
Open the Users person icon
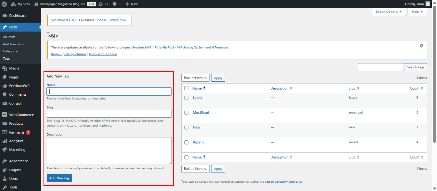pos(5,179)
